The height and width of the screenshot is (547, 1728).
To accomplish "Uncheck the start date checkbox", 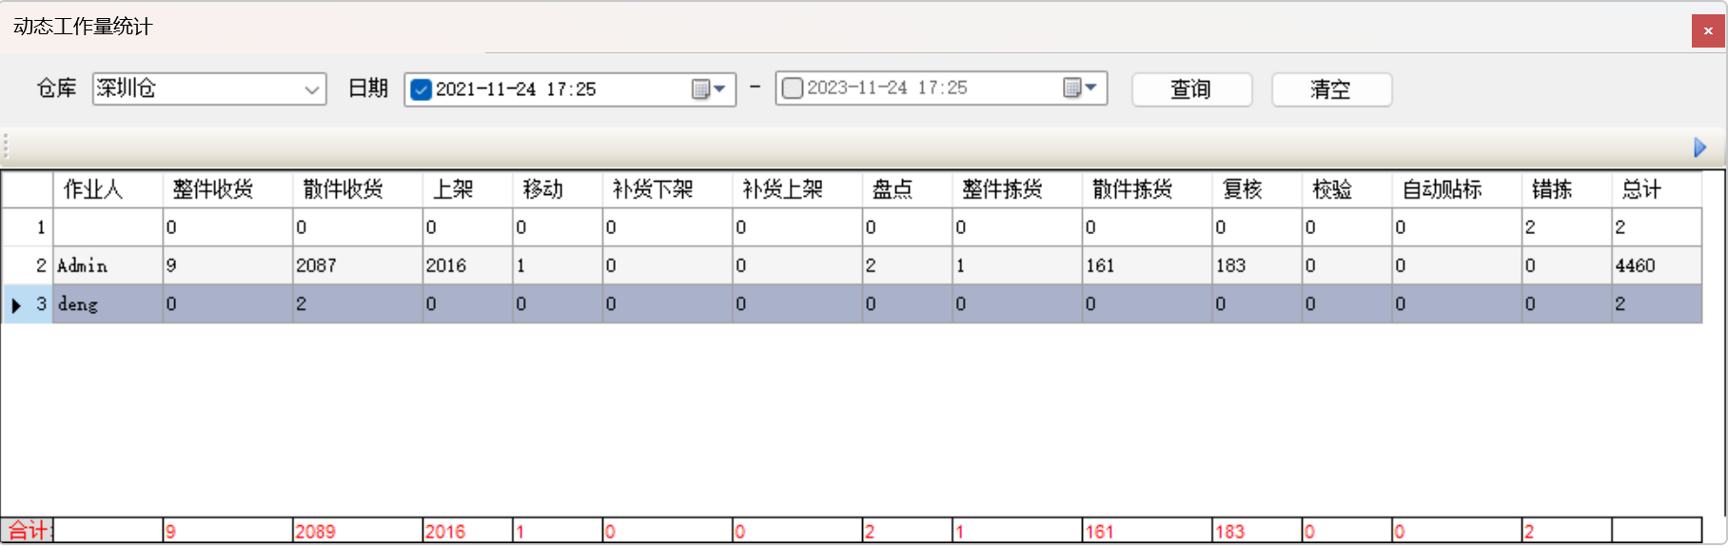I will [421, 89].
